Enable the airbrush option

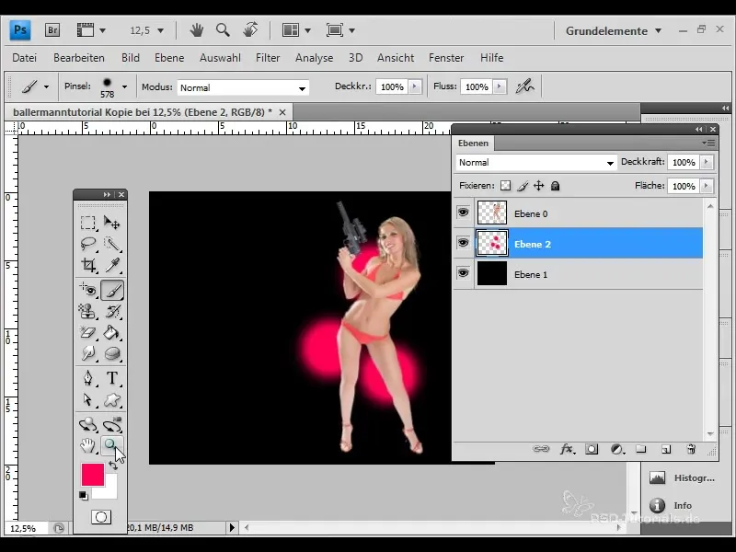coord(524,86)
